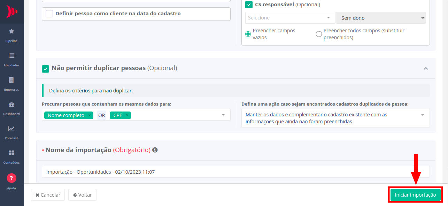Go to Atividades list icon
This screenshot has width=448, height=206.
(11, 56)
